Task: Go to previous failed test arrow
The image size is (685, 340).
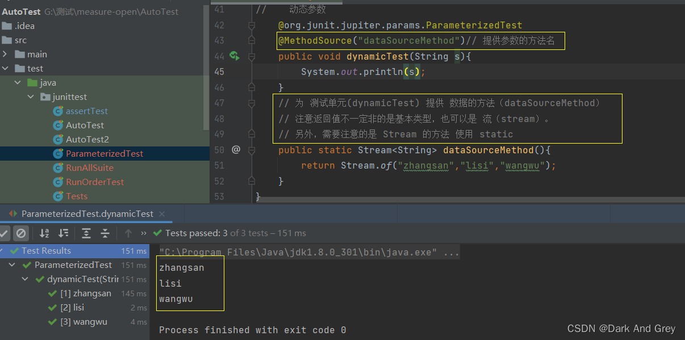Action: point(128,233)
